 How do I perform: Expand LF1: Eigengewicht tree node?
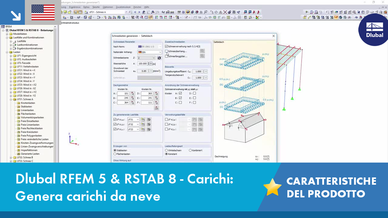coord(11,56)
